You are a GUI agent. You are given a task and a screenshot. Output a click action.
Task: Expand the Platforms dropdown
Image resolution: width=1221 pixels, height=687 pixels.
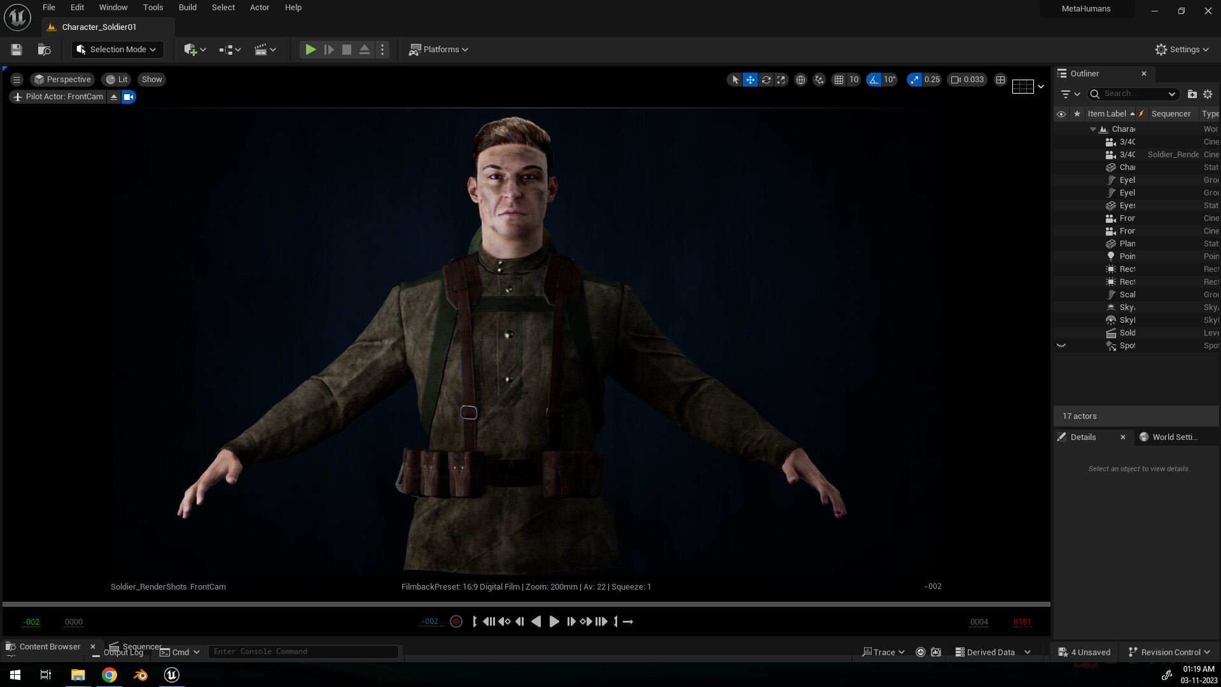coord(438,50)
